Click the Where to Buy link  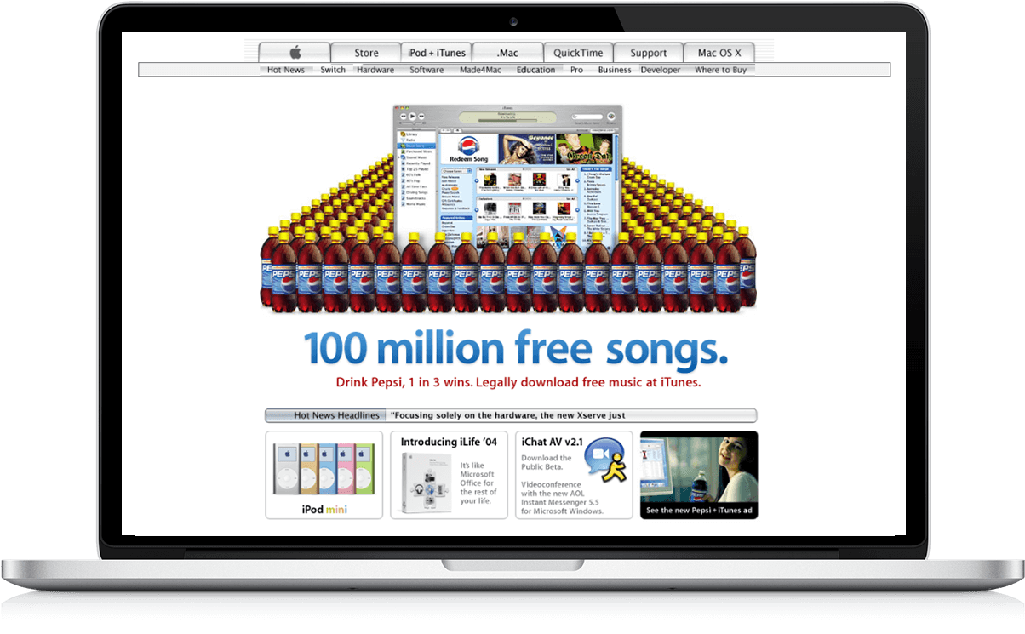pyautogui.click(x=720, y=70)
